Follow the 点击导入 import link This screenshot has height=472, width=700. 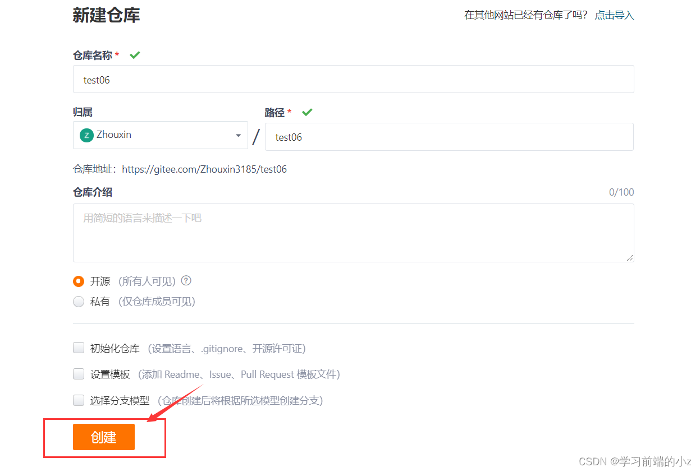pyautogui.click(x=614, y=15)
